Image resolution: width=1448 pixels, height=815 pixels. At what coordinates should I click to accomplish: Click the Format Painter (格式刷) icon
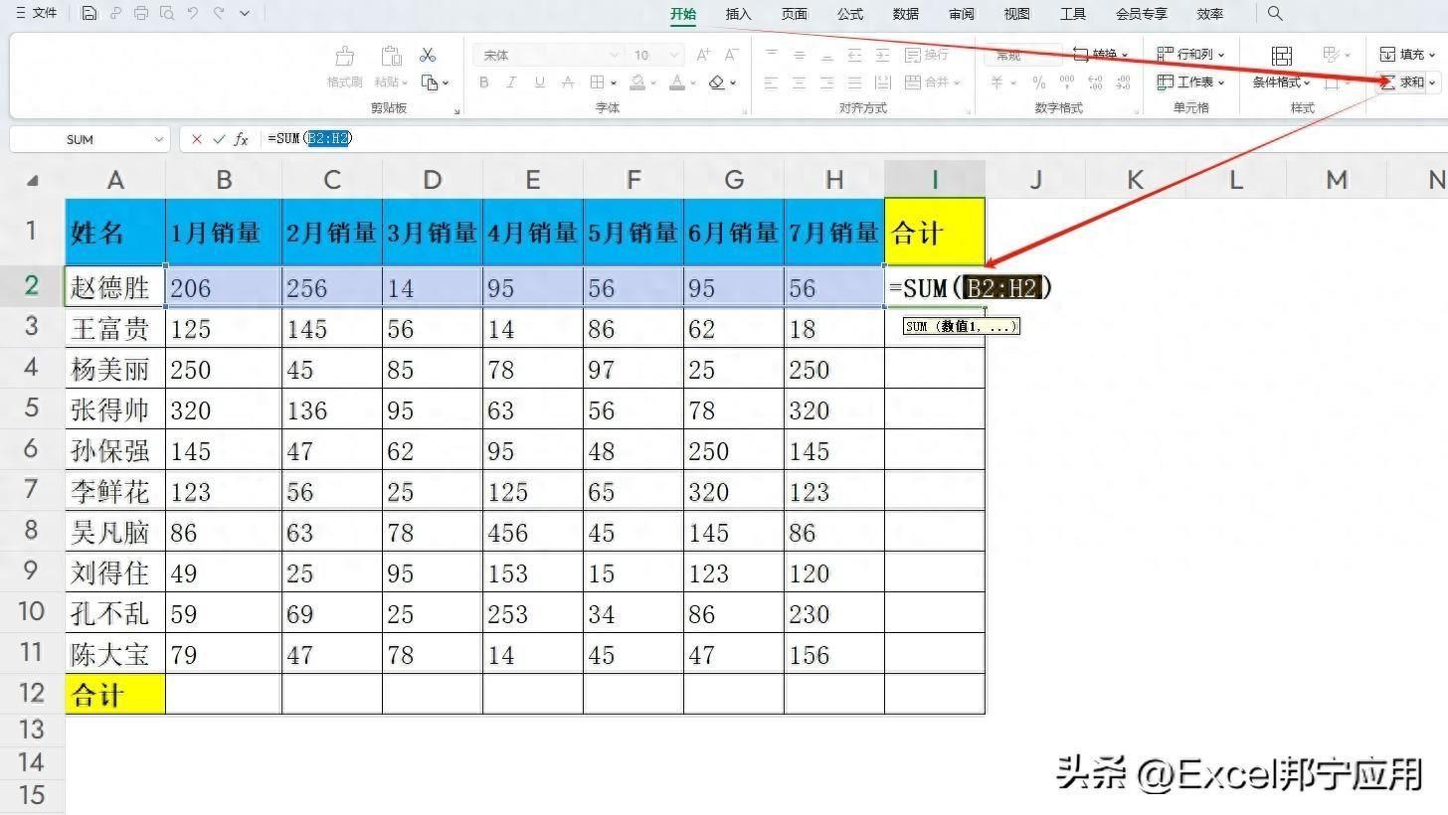coord(345,56)
